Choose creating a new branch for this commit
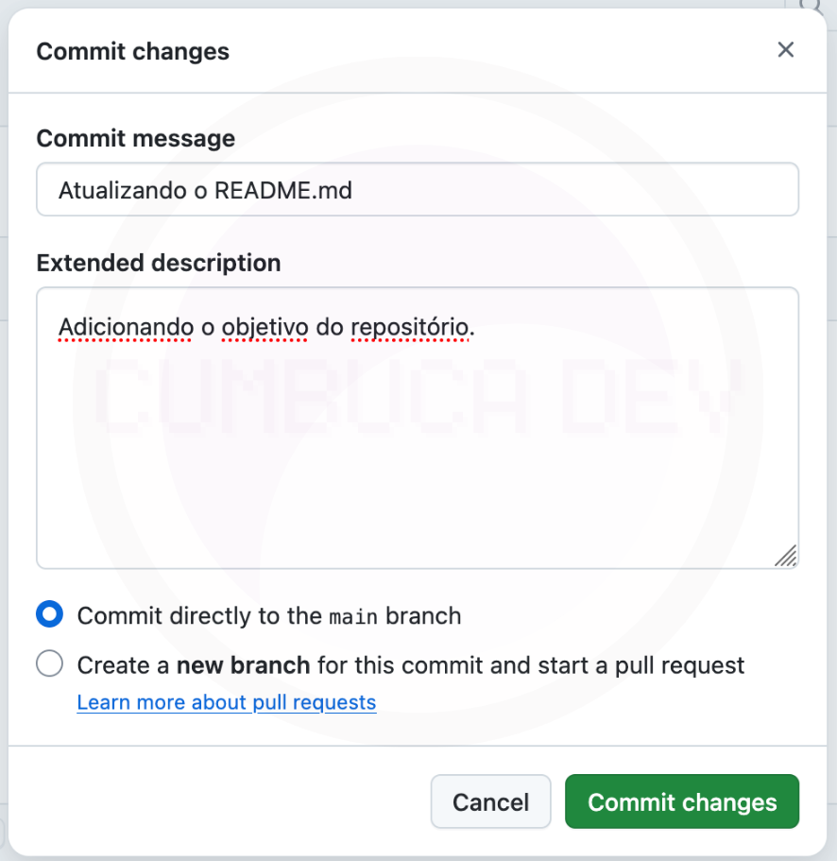Viewport: 837px width, 861px height. point(48,663)
